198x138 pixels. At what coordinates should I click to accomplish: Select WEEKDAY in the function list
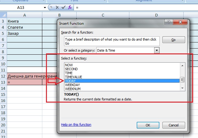click(x=122, y=85)
